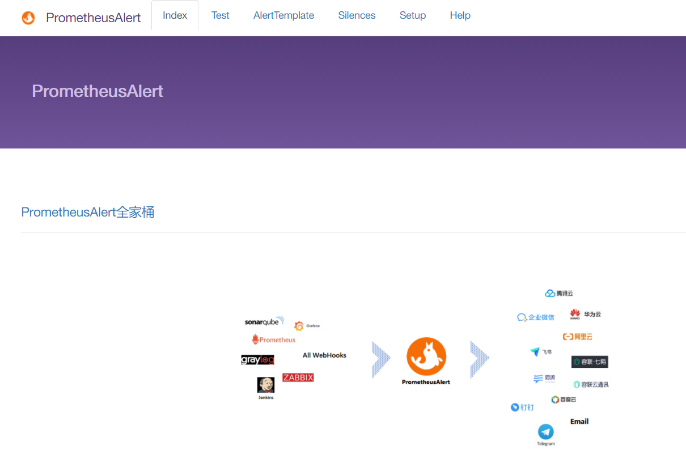Image resolution: width=686 pixels, height=467 pixels.
Task: Click the SonarQube logo in diagram
Action: point(264,321)
